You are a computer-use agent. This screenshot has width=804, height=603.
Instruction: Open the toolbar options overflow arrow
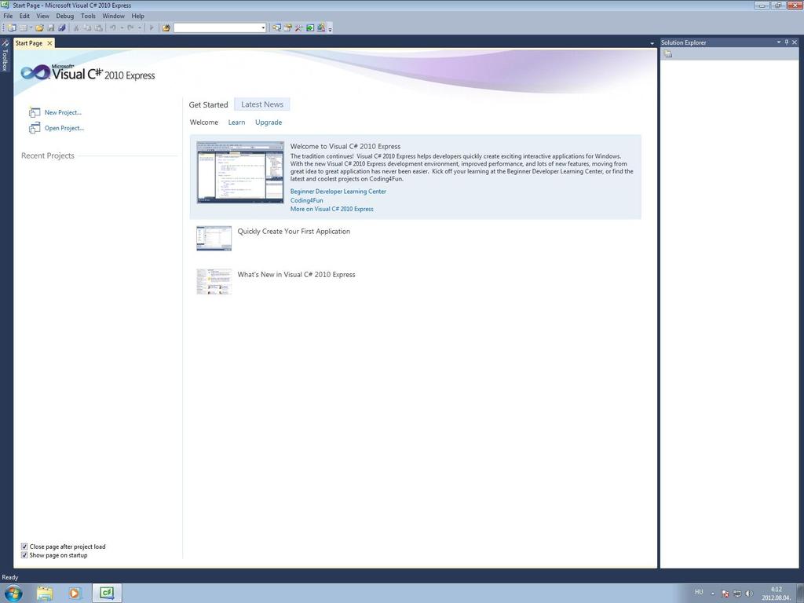331,29
